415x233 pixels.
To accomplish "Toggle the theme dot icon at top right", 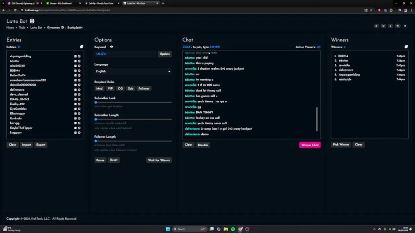I will point(405,26).
